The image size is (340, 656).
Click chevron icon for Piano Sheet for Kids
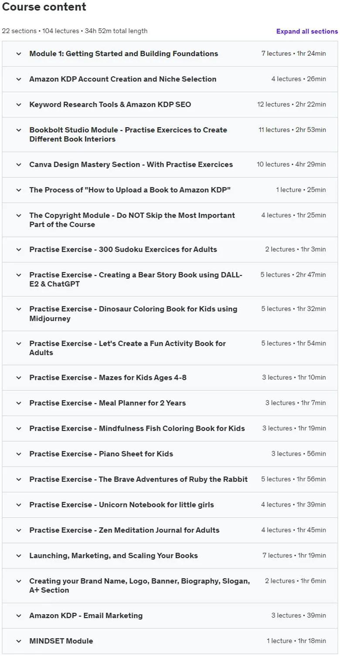click(18, 454)
